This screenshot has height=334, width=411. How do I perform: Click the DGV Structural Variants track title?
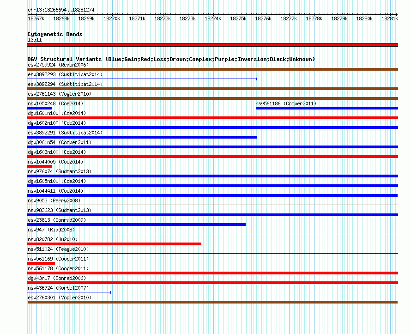point(171,59)
